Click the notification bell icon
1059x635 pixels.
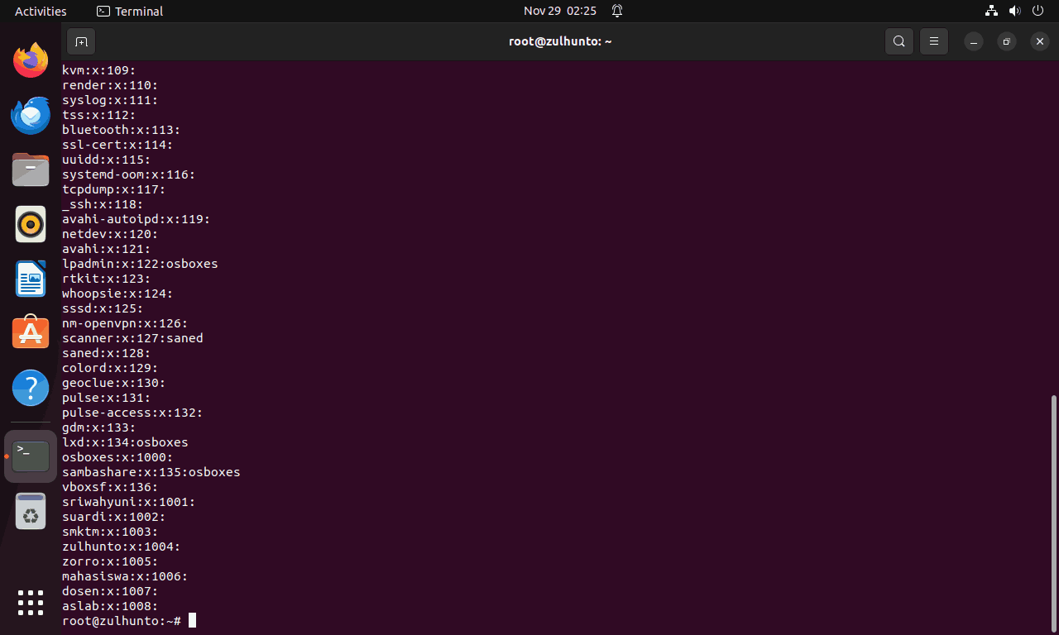(617, 11)
